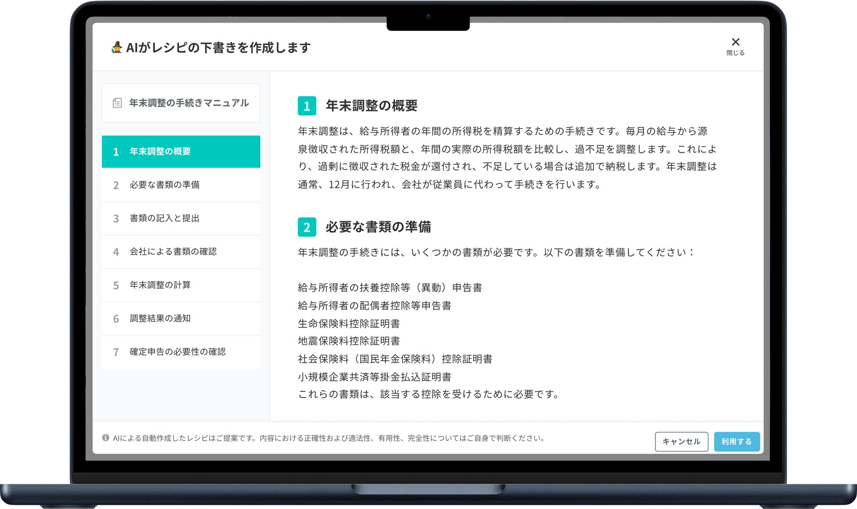Image resolution: width=857 pixels, height=509 pixels.
Task: Click the info icon in footer notice
Action: coord(105,437)
